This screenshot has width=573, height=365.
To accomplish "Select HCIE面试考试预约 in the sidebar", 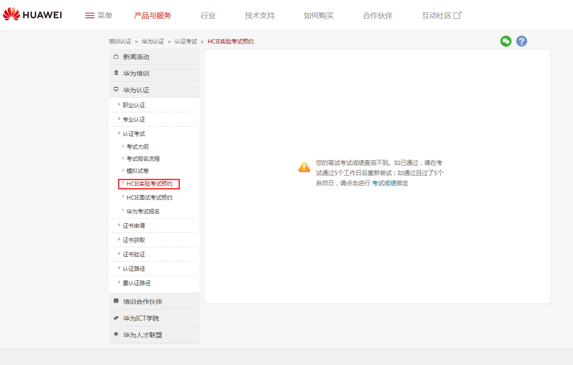I will (x=149, y=198).
